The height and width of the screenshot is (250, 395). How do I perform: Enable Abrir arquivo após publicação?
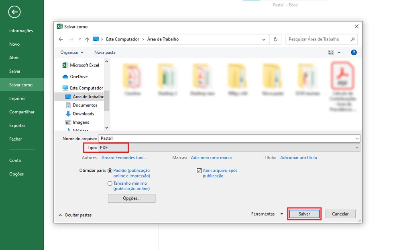coord(200,170)
